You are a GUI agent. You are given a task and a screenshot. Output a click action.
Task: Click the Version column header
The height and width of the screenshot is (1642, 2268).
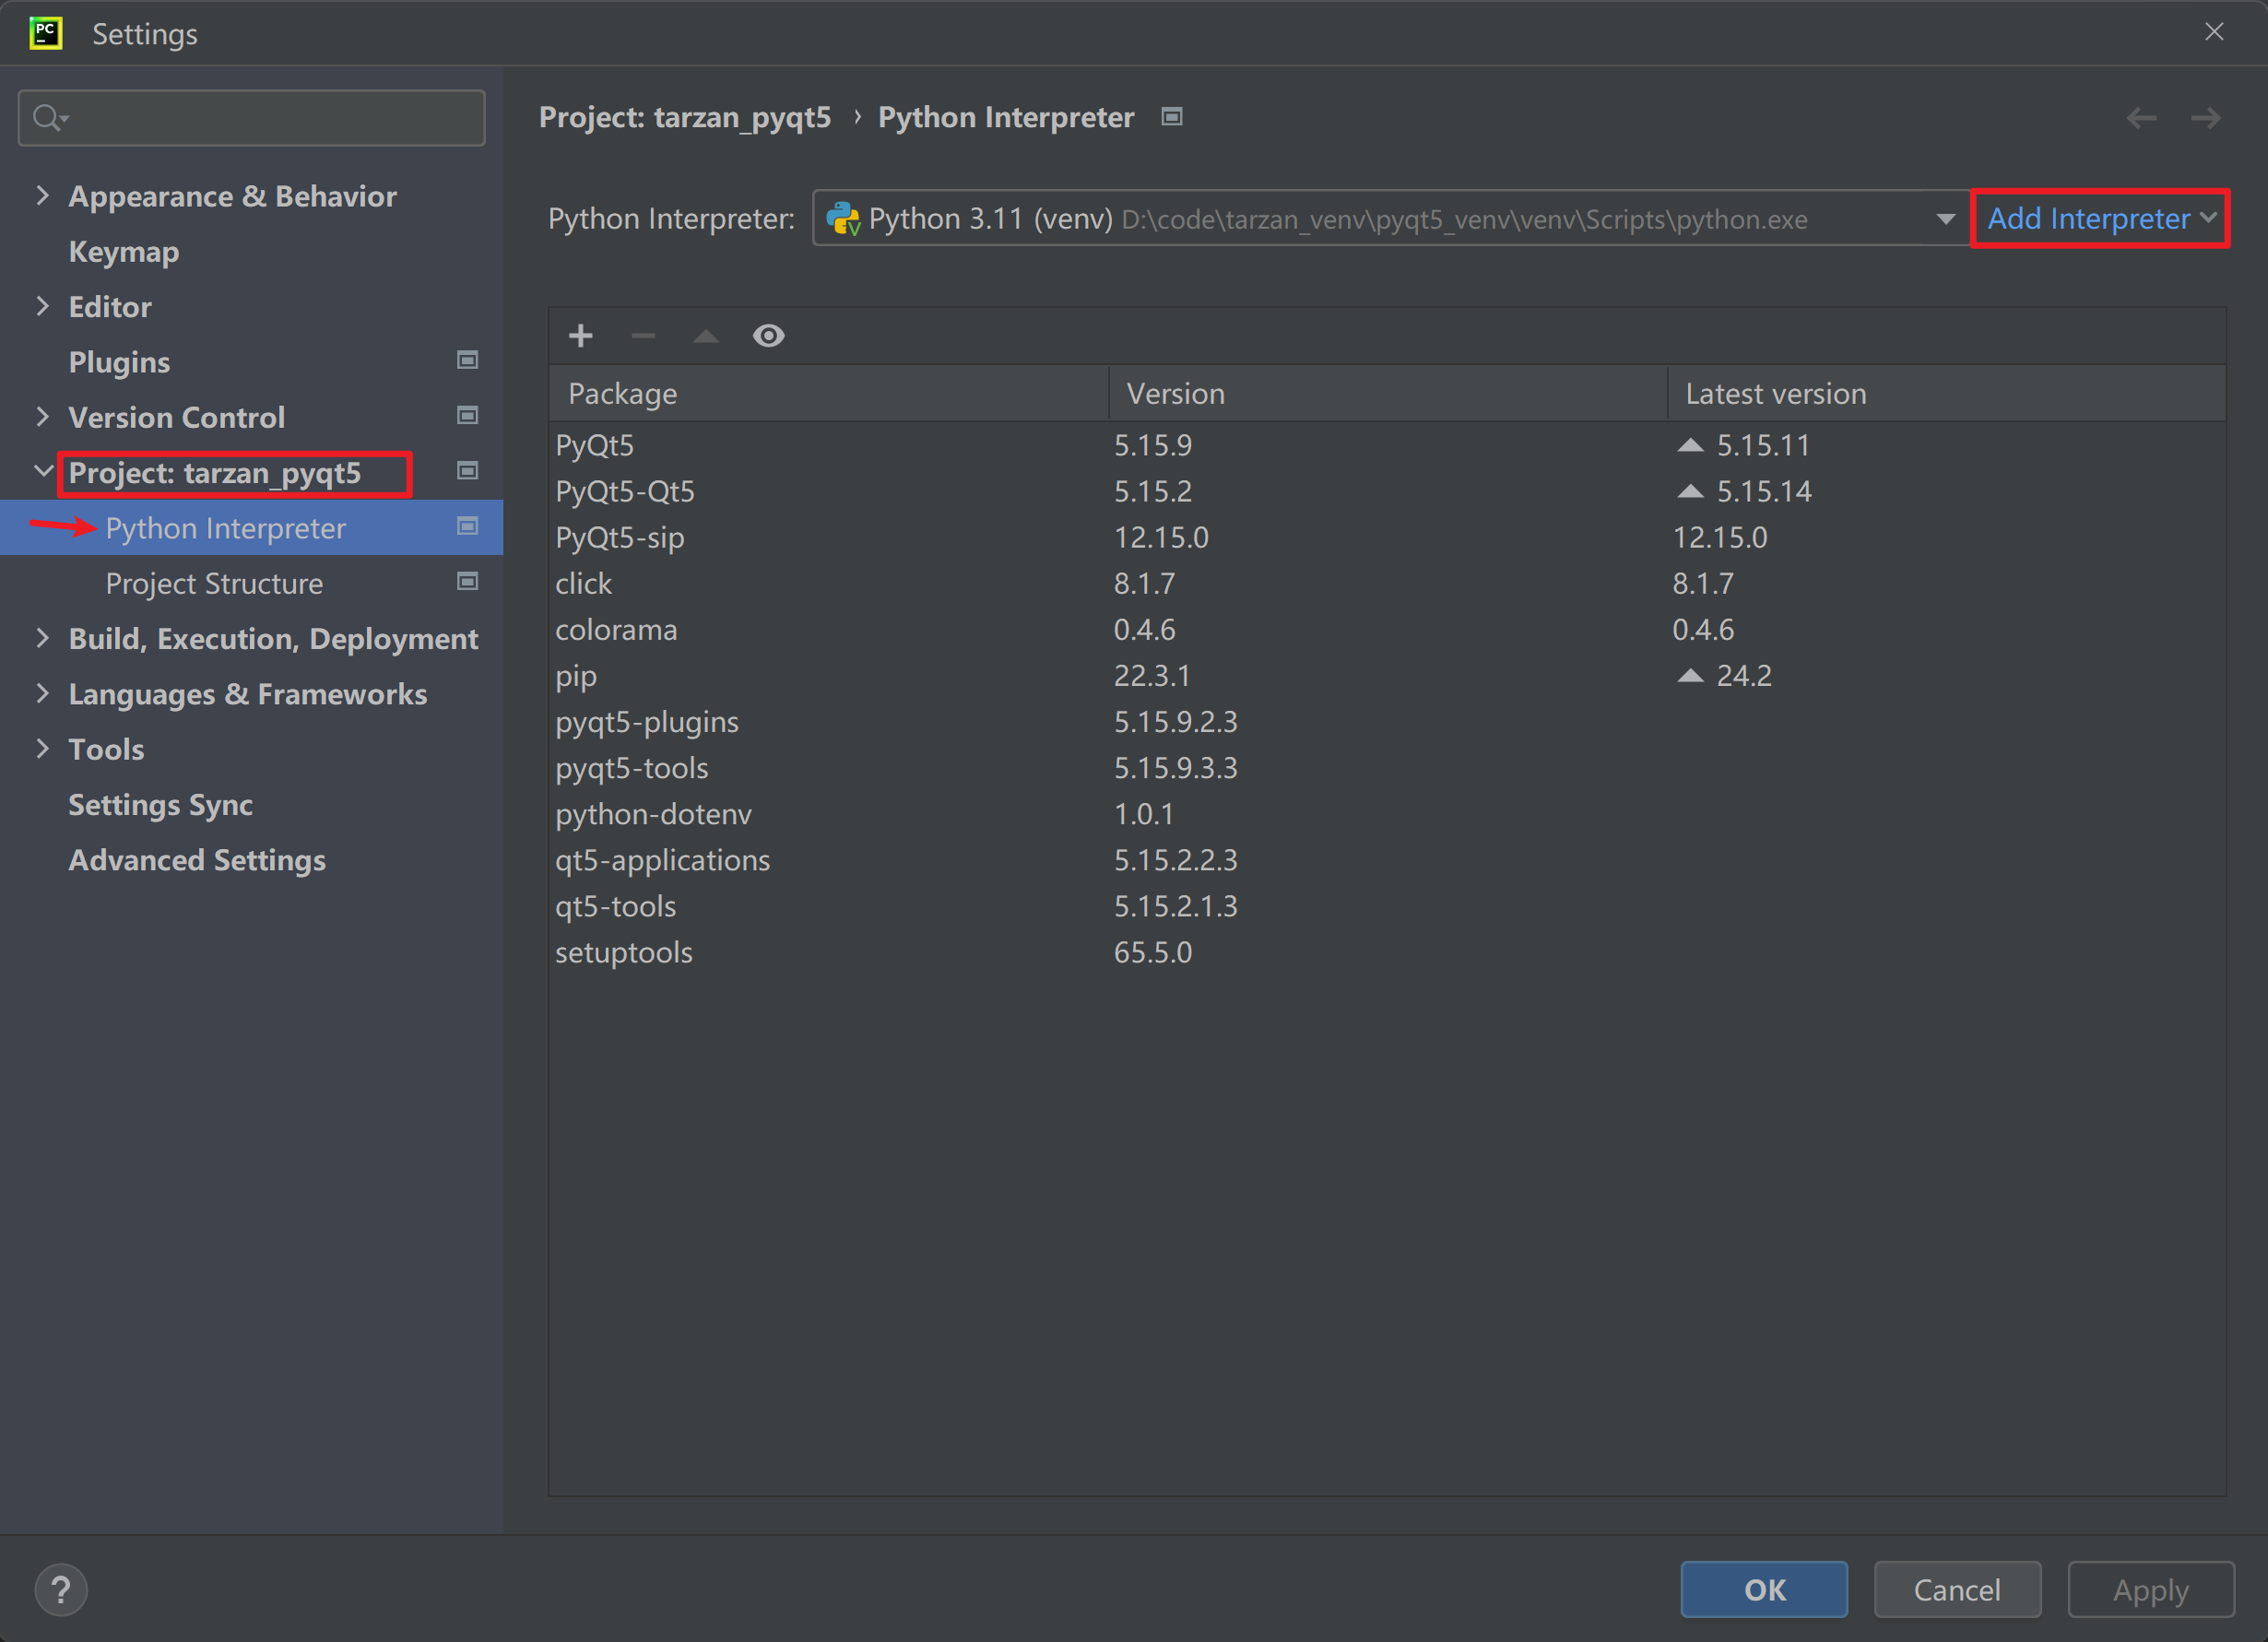1388,394
